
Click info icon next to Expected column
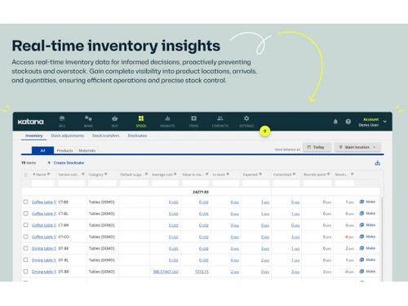(260, 174)
